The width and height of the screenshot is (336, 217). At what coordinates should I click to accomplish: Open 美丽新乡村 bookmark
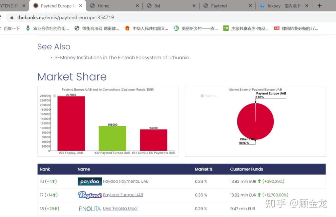pyautogui.click(x=196, y=28)
